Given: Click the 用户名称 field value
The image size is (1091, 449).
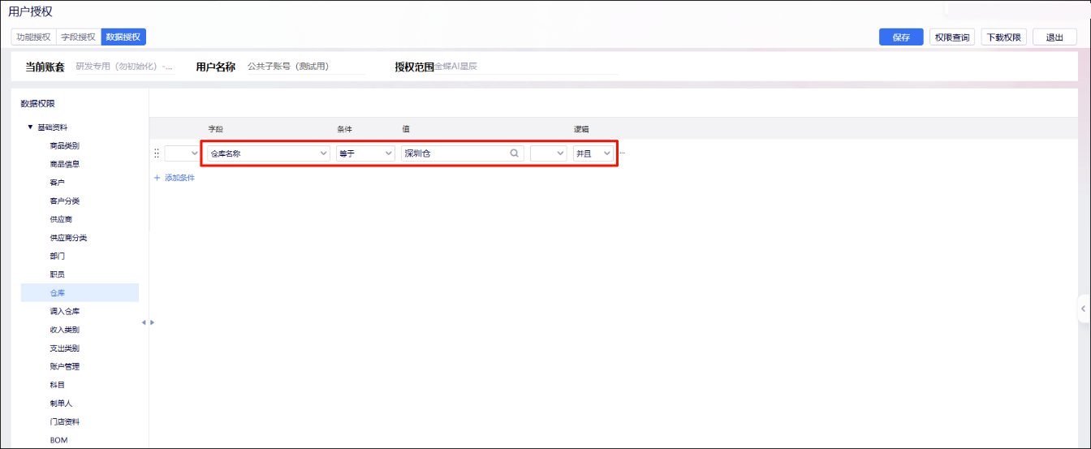Looking at the screenshot, I should click(305, 67).
